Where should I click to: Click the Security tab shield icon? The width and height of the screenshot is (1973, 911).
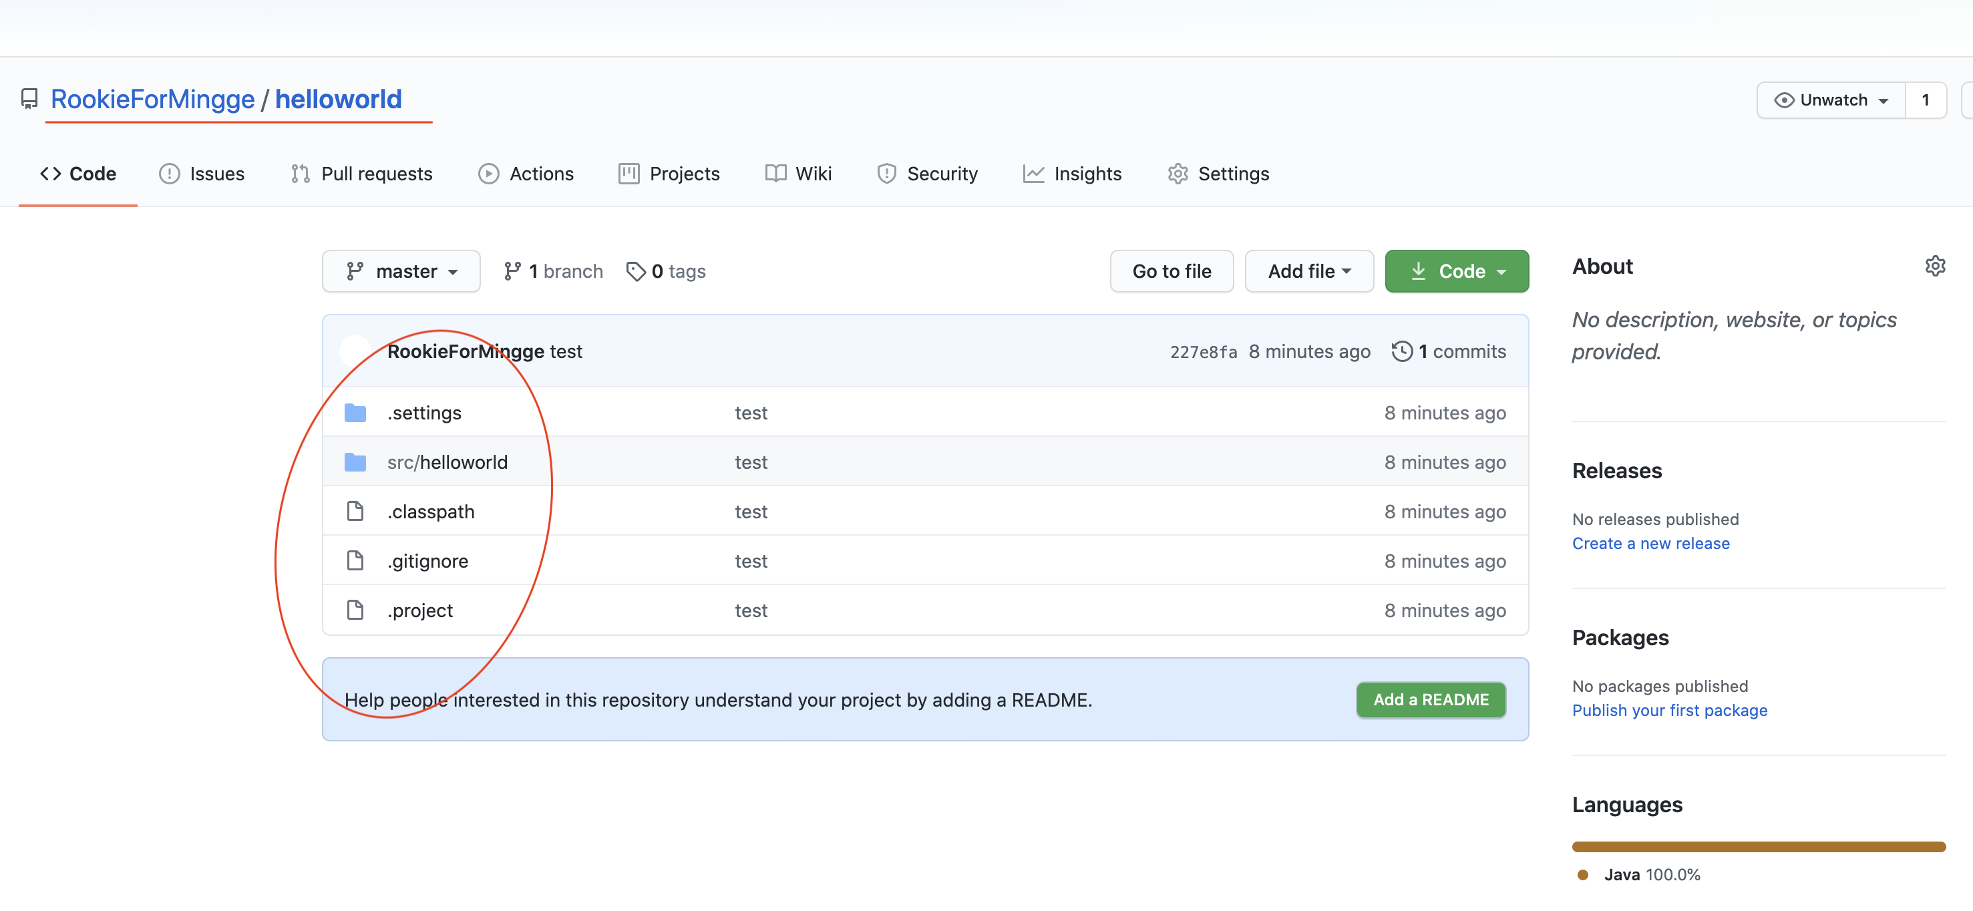[x=887, y=174]
